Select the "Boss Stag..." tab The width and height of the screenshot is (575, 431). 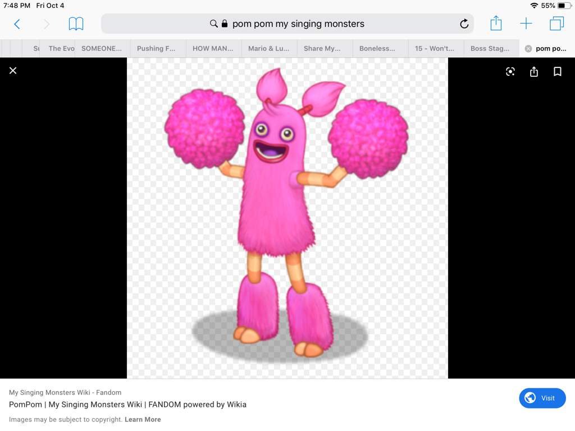click(x=490, y=48)
